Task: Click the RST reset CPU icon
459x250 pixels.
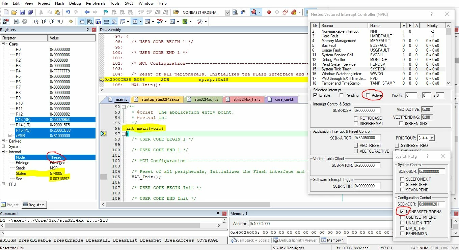Action: 6,21
